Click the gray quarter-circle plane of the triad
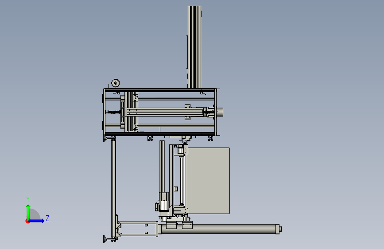Screen dimensions: 384x249 point(35,214)
